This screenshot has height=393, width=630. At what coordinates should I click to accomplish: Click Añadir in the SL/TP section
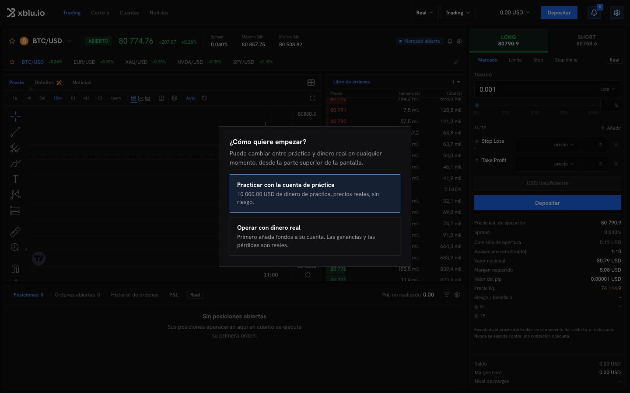(611, 128)
